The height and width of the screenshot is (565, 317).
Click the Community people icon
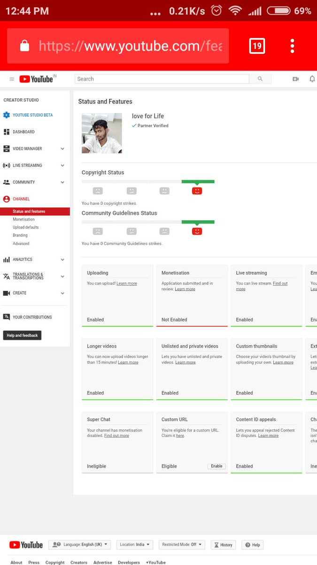click(7, 182)
